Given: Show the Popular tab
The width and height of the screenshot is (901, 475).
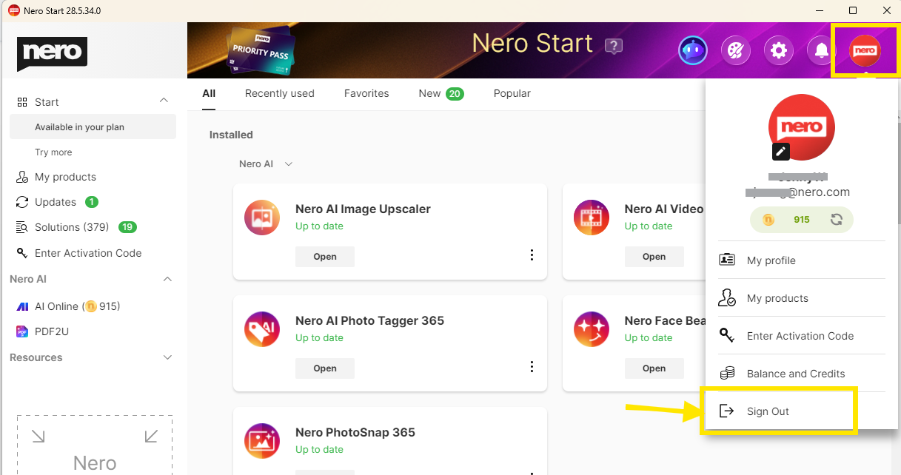Looking at the screenshot, I should 512,93.
